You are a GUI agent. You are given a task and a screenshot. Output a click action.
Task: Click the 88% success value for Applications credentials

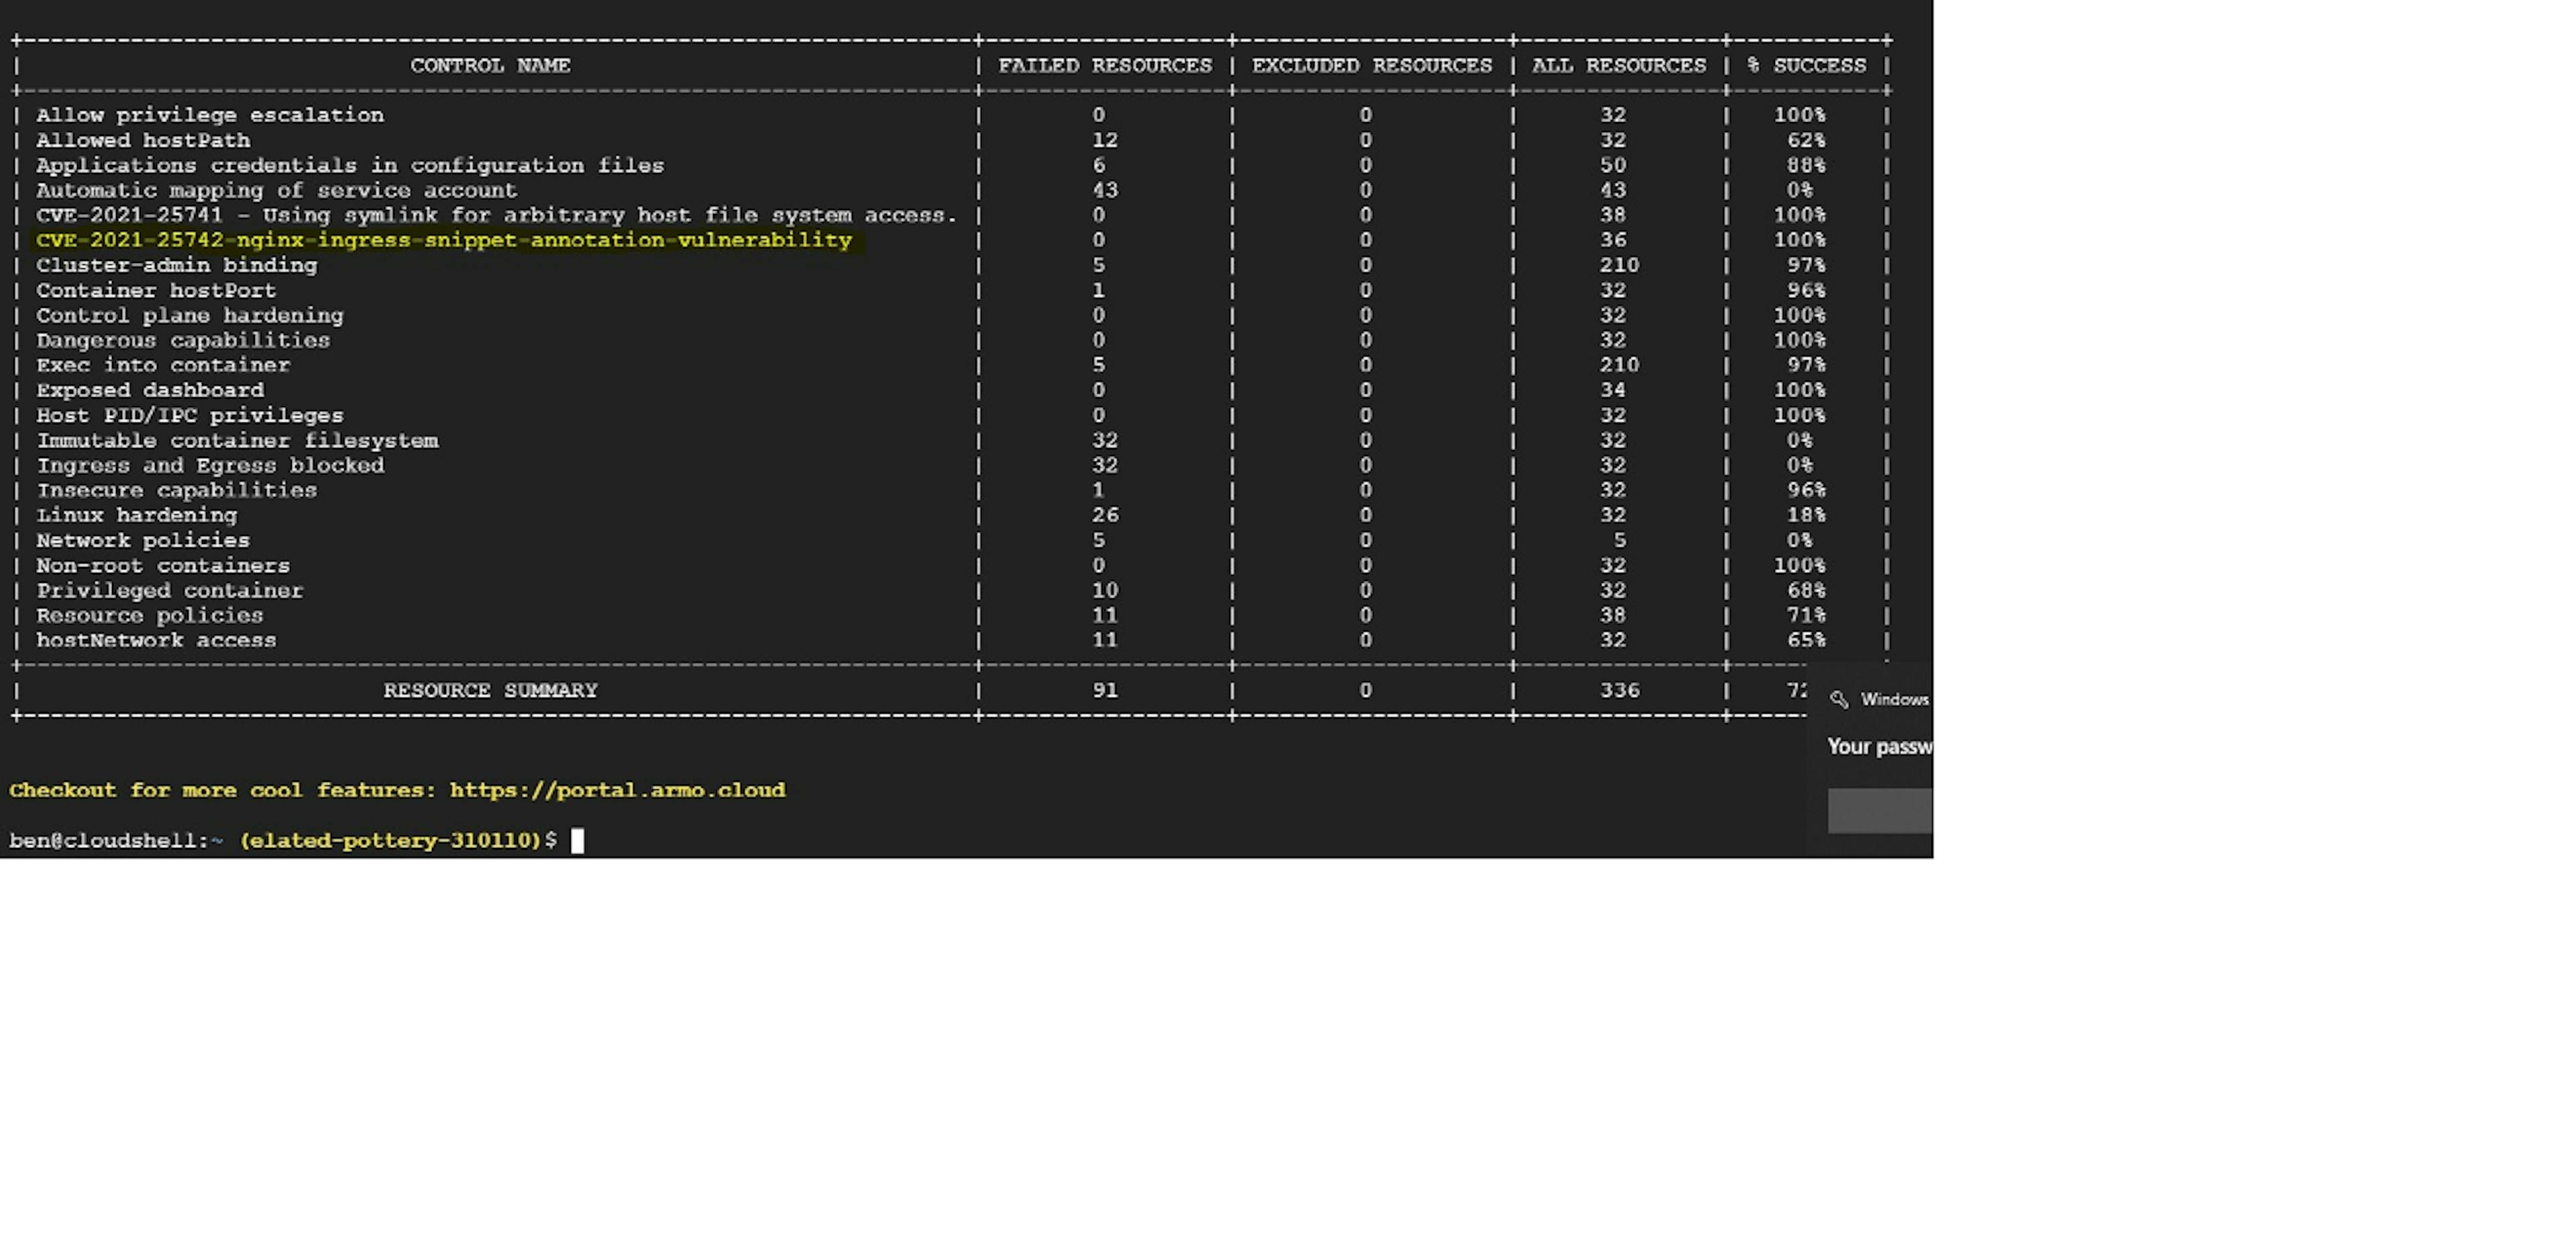(x=1806, y=165)
